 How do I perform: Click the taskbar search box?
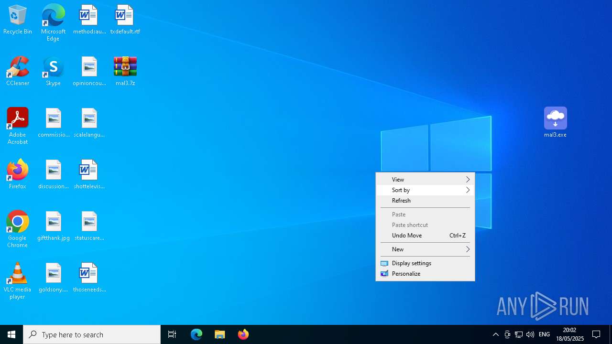click(x=92, y=334)
